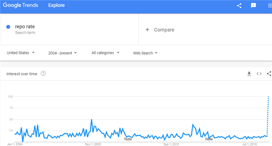Click the share icon in blue header
The height and width of the screenshot is (146, 272).
tap(239, 6)
